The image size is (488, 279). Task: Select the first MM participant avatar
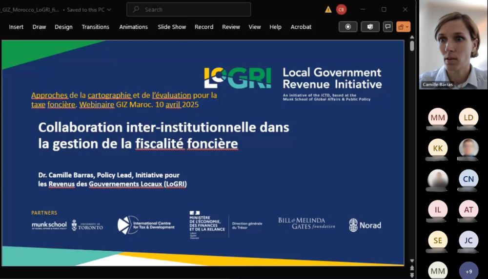coord(438,117)
